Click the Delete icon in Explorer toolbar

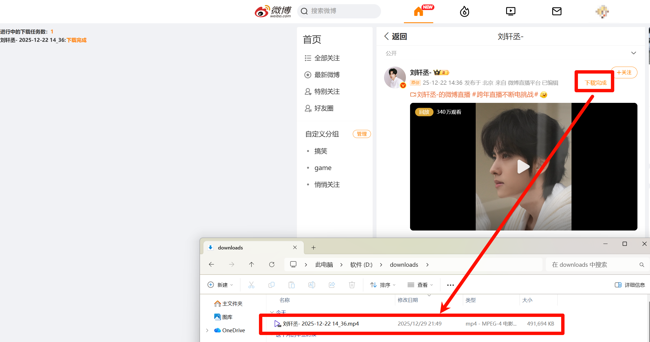[x=352, y=285]
